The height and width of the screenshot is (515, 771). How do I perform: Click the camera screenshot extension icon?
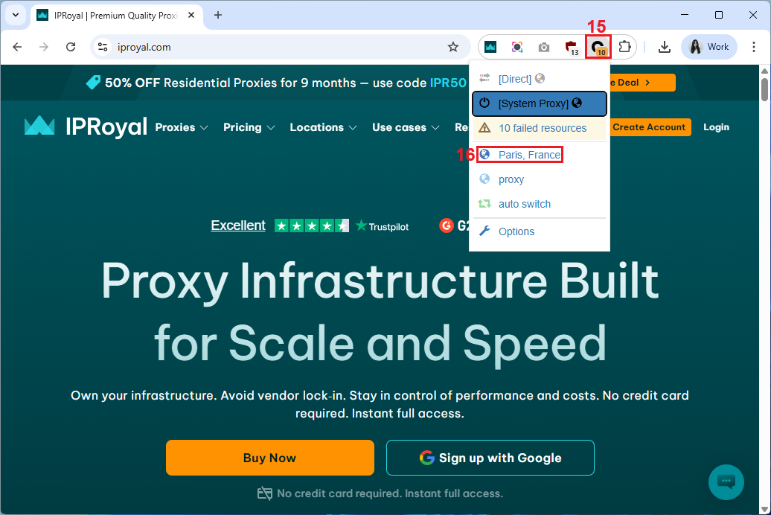(x=544, y=47)
